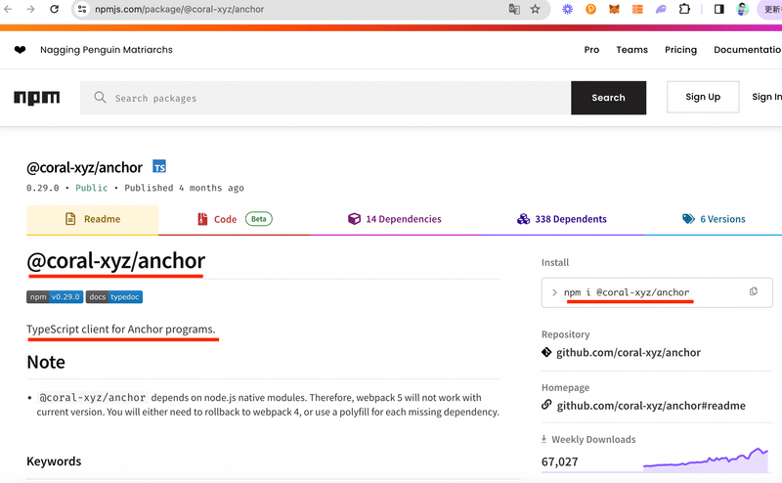Screen dimensions: 782x483
Task: Click the browser back arrow
Action: click(x=8, y=9)
